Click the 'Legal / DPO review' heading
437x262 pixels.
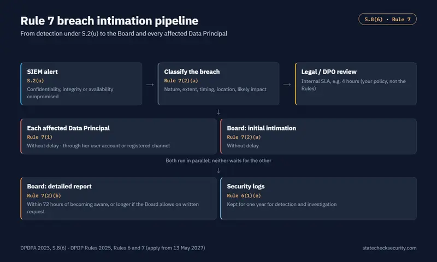(329, 72)
